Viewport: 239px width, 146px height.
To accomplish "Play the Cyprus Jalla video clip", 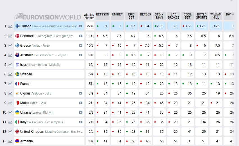I will (x=81, y=93).
